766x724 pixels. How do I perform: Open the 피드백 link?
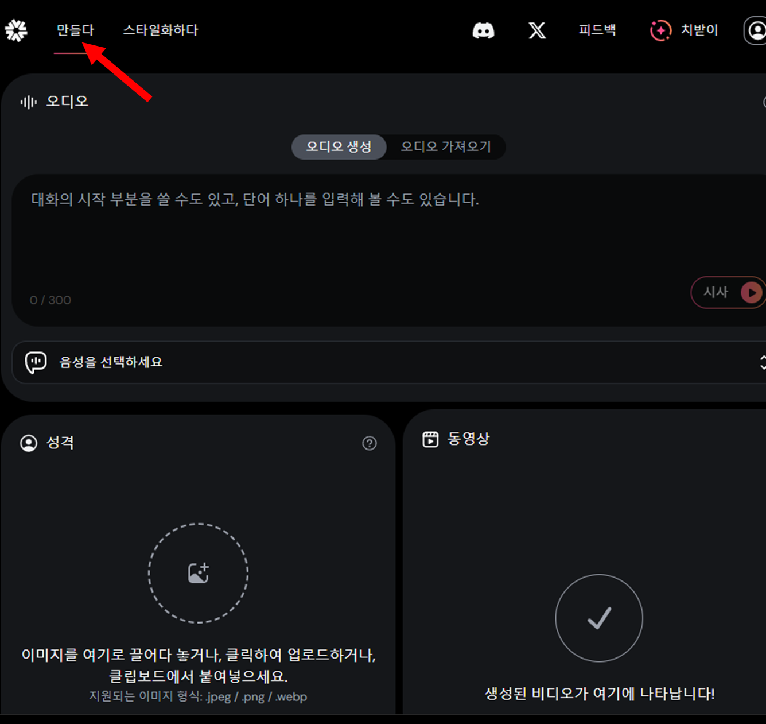click(x=597, y=30)
